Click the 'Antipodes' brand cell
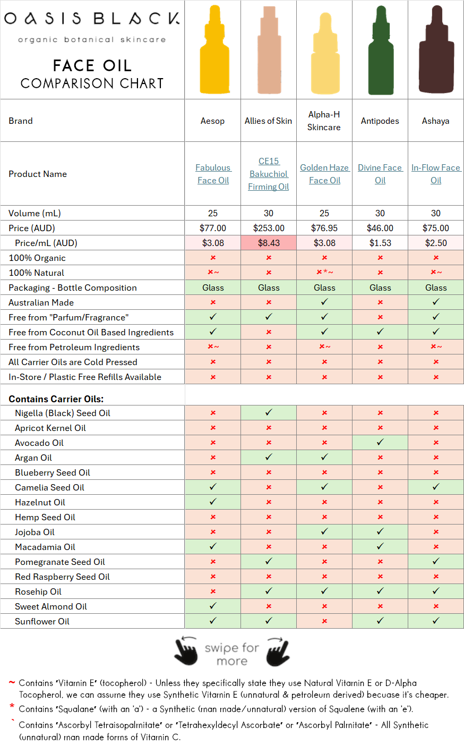464x744 pixels. (x=380, y=121)
